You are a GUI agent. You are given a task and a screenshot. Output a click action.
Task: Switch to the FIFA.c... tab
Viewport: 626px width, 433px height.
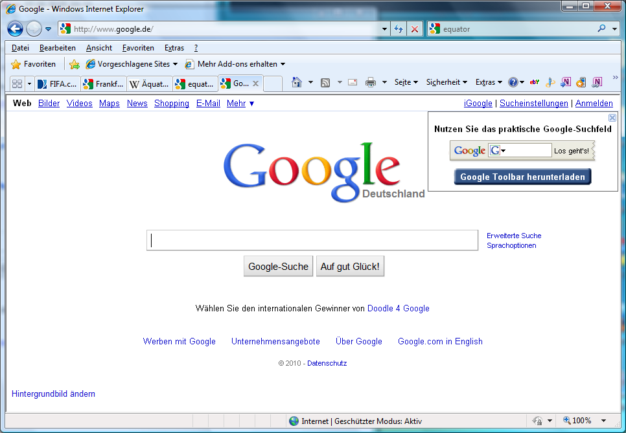point(58,83)
